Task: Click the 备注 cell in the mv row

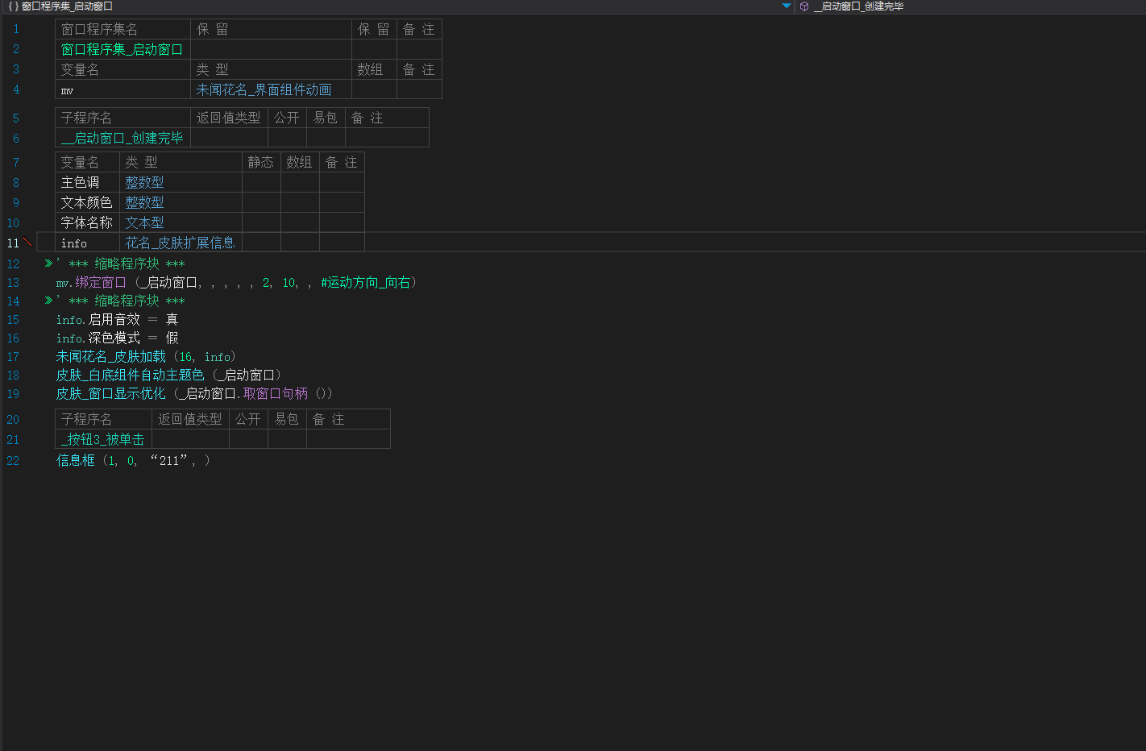Action: pyautogui.click(x=419, y=89)
